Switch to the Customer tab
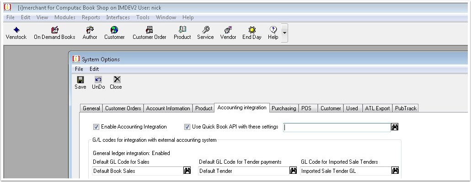This screenshot has height=182, width=471. click(x=331, y=108)
